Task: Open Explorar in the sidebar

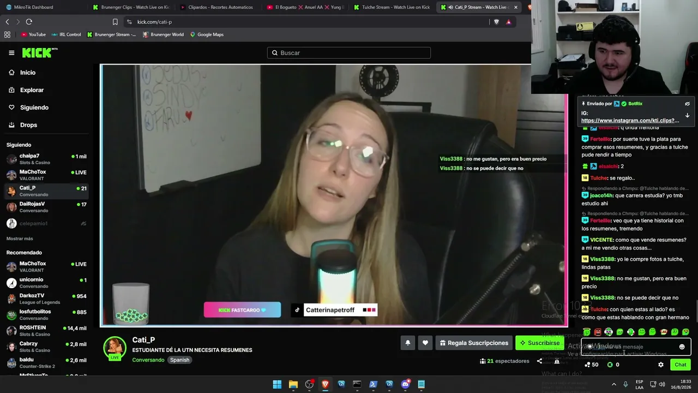Action: click(26, 90)
